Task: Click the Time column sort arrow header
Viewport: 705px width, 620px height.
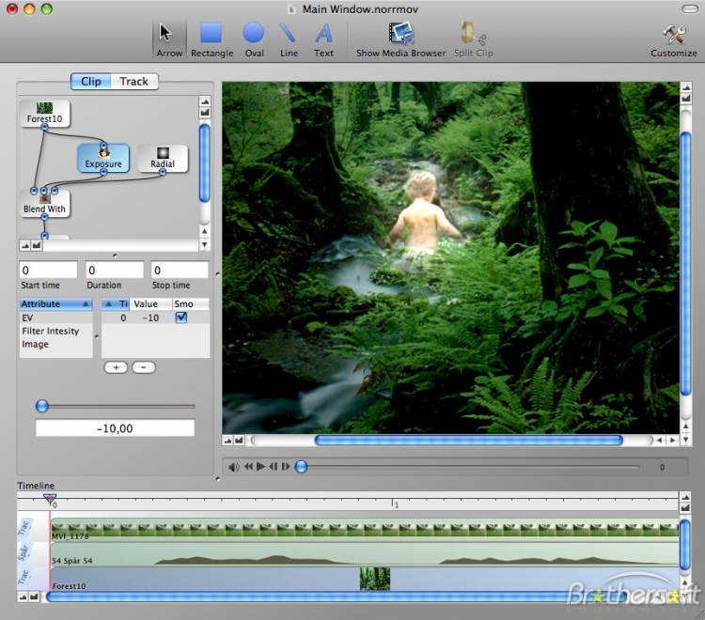Action: pos(116,304)
